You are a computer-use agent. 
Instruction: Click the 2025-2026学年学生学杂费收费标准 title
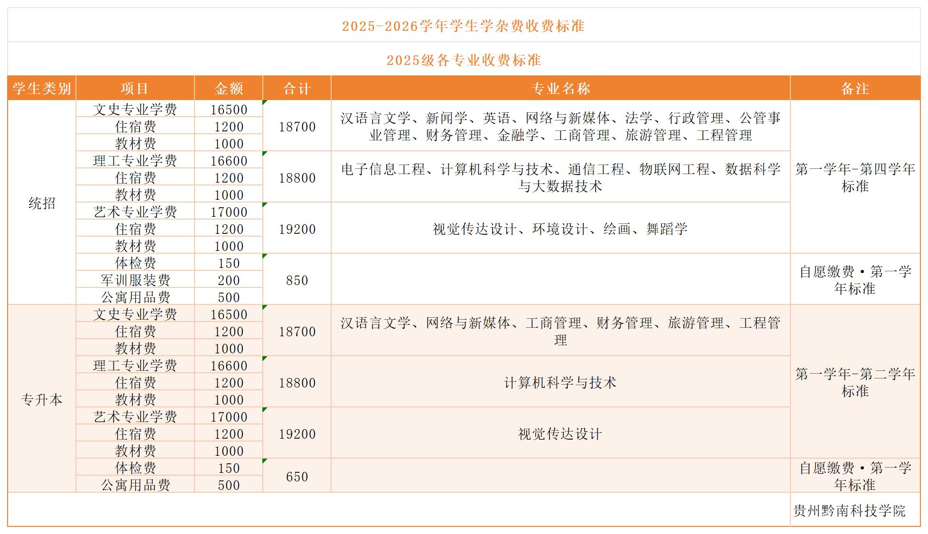pyautogui.click(x=463, y=26)
